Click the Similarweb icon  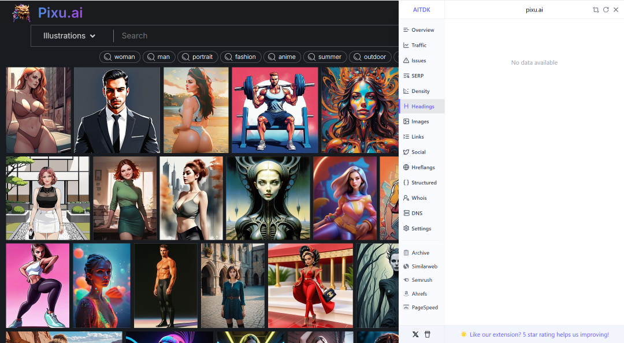click(406, 266)
